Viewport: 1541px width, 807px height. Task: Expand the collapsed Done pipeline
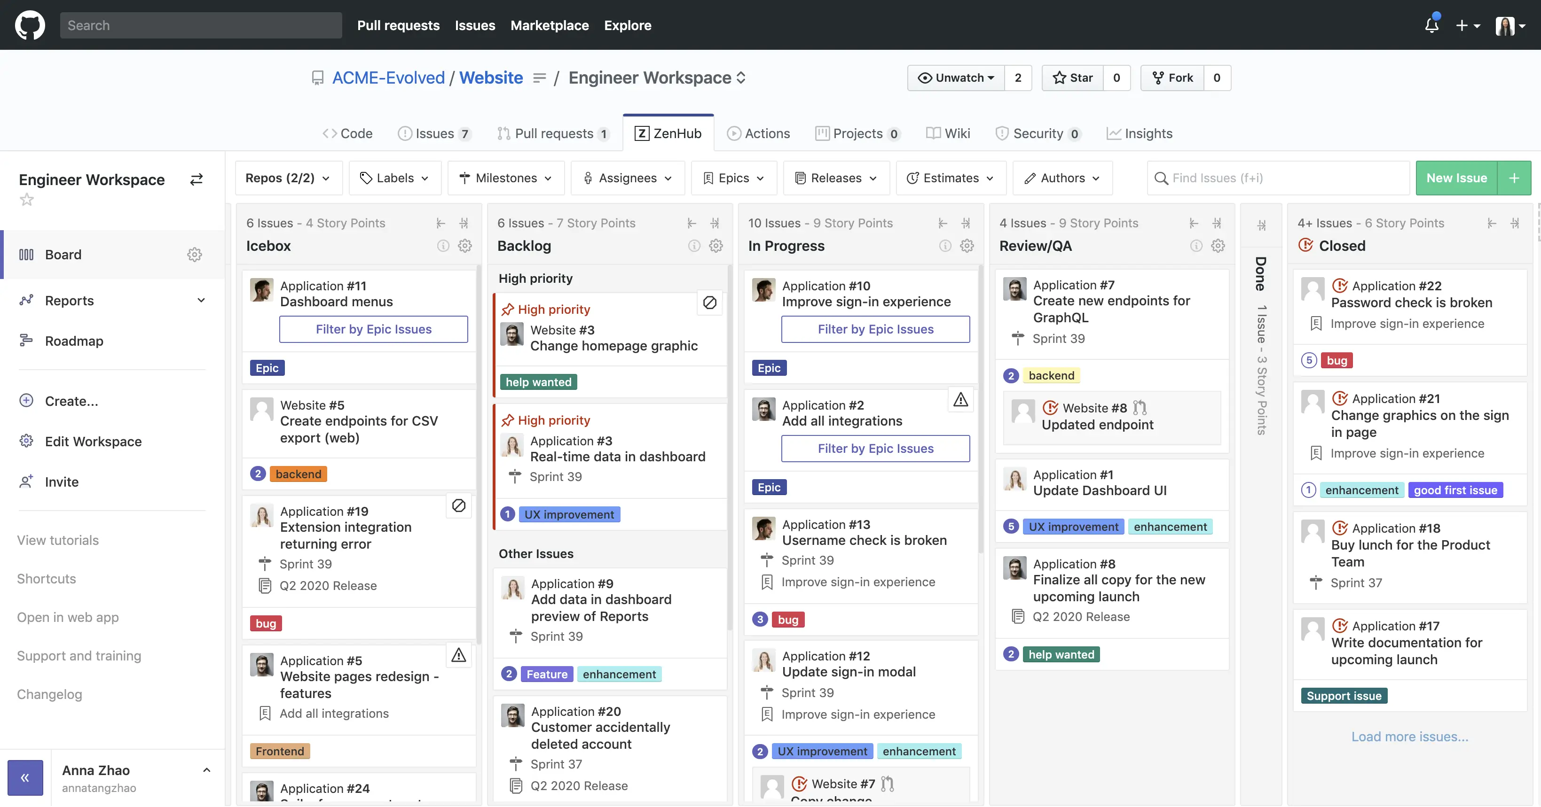1261,225
